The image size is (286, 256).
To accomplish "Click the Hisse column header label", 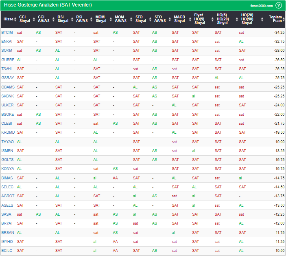I will point(9,19).
